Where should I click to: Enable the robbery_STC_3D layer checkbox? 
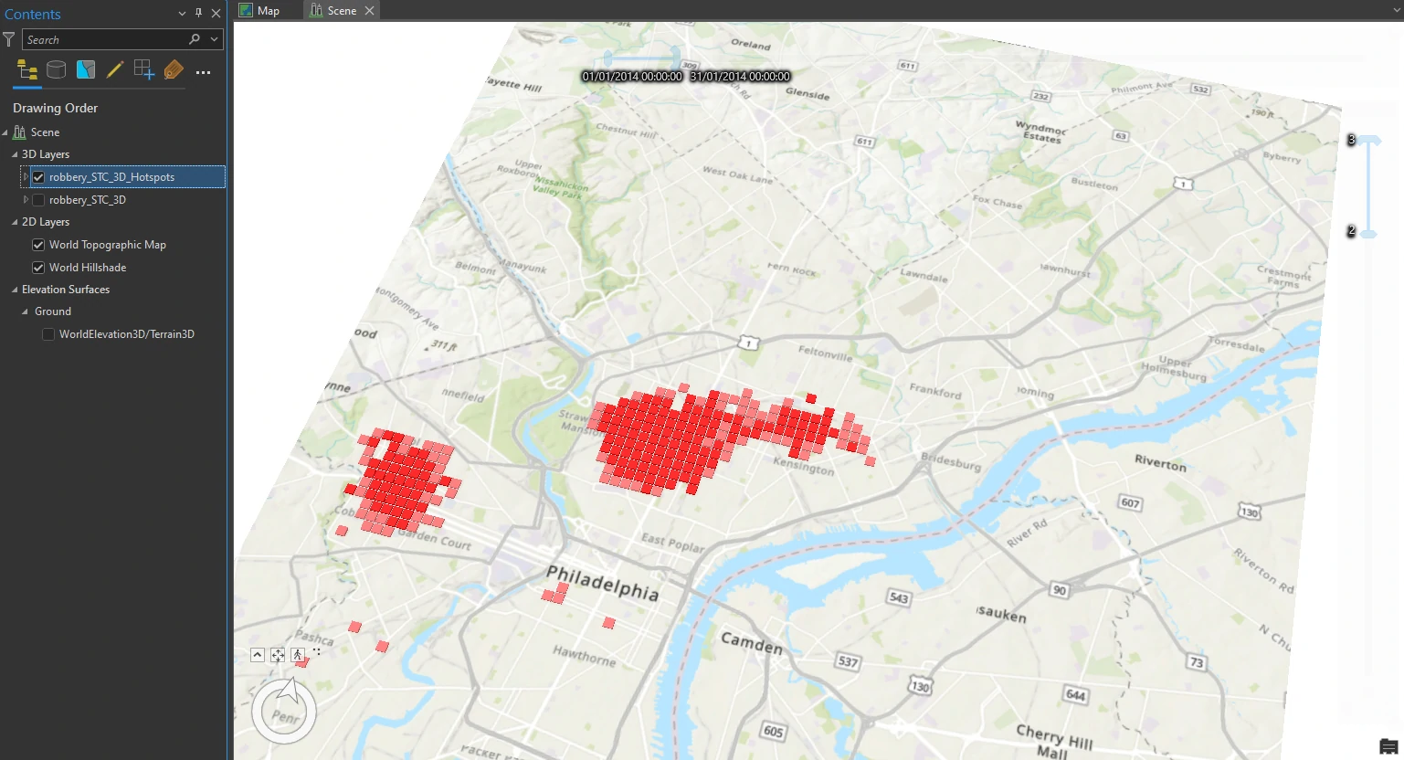38,200
